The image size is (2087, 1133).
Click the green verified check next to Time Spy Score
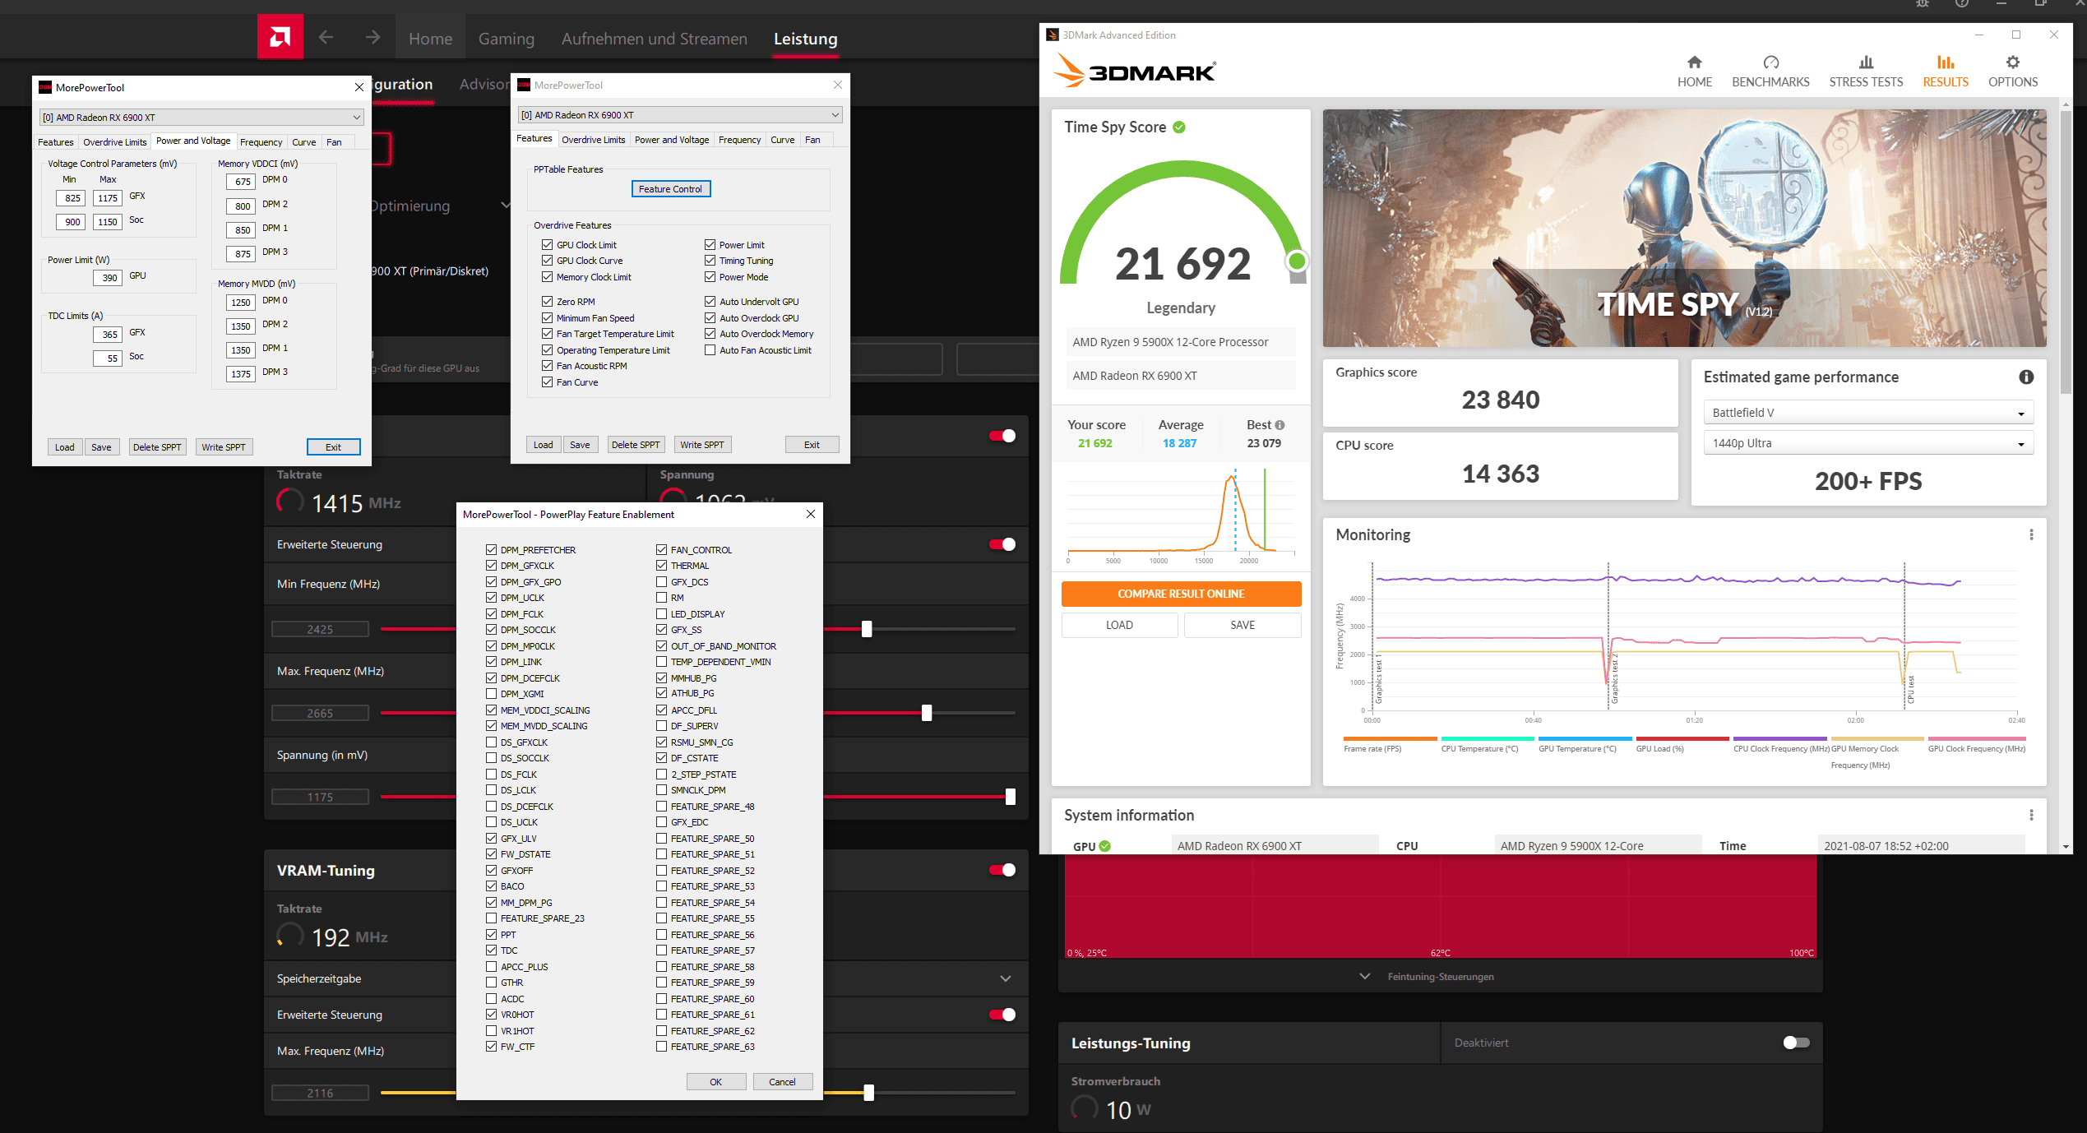1179,127
